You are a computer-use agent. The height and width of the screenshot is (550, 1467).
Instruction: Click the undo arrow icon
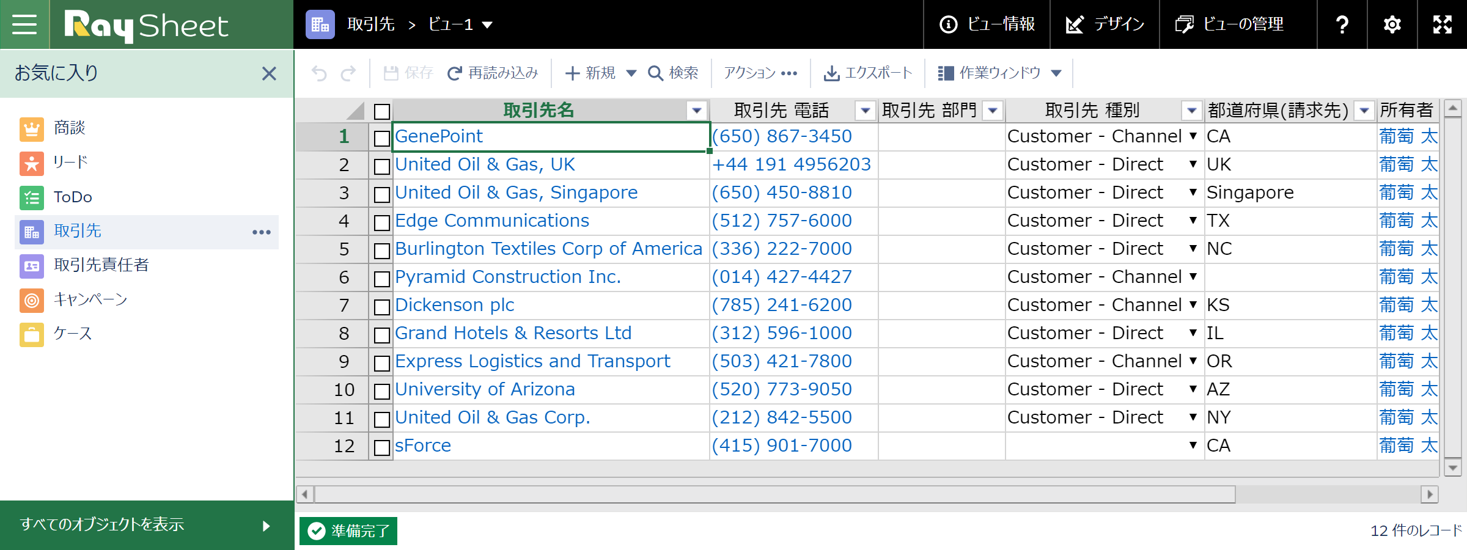point(319,73)
